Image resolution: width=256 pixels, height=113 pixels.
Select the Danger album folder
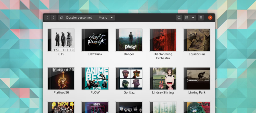click(129, 40)
